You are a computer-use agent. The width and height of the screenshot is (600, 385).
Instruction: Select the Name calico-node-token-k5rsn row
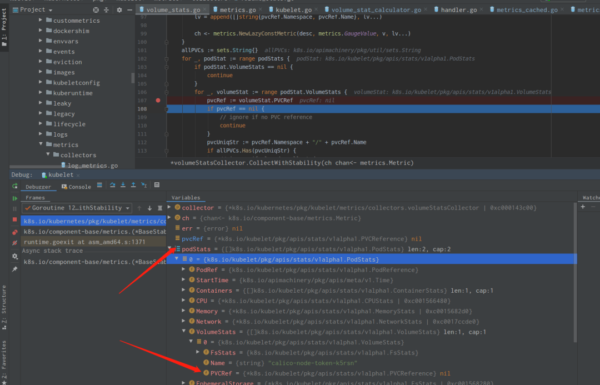pos(371,363)
